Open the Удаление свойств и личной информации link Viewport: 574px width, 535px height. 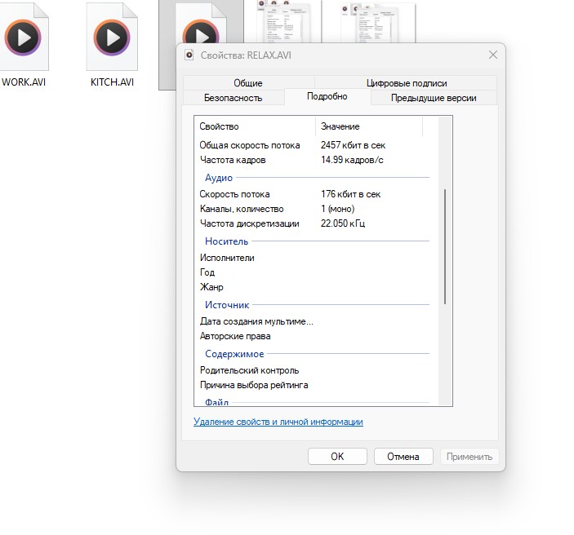click(278, 422)
